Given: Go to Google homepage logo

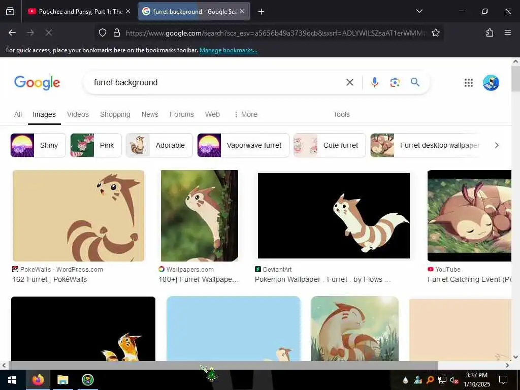Looking at the screenshot, I should coord(37,83).
